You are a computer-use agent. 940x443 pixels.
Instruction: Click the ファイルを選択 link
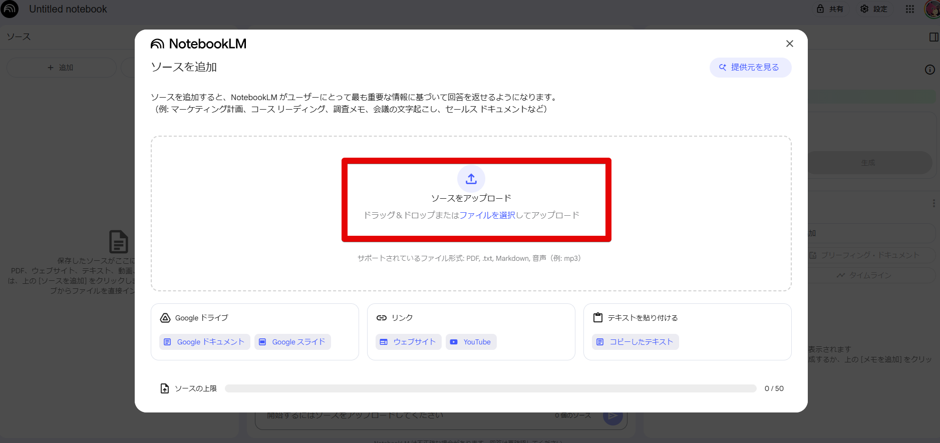pos(487,215)
